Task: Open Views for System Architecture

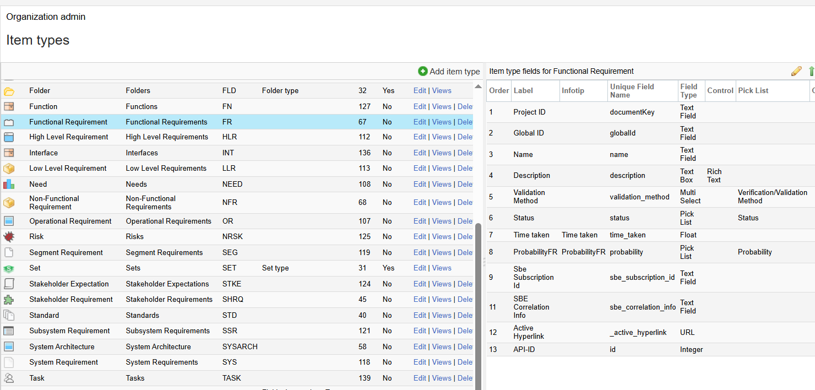Action: (442, 347)
